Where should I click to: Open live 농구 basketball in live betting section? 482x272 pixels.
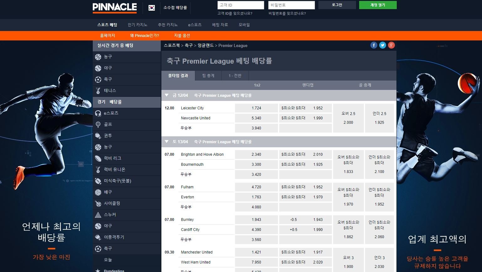[x=127, y=57]
